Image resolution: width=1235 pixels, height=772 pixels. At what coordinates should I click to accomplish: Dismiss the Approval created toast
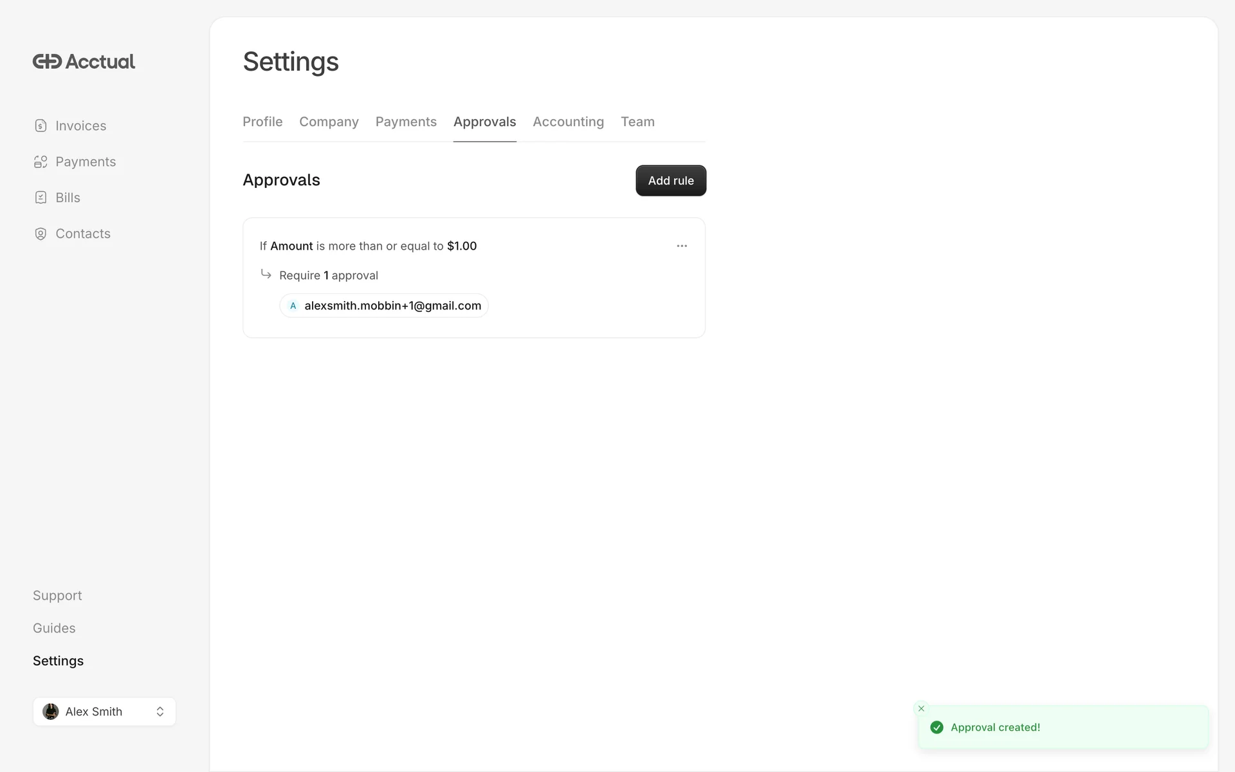(x=921, y=708)
